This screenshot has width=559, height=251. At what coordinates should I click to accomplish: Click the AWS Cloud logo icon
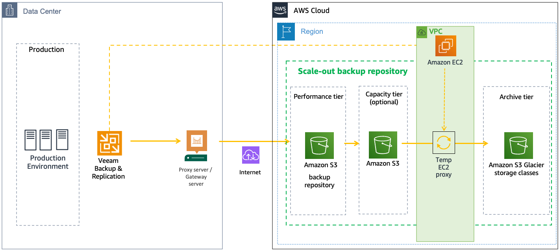pos(280,10)
